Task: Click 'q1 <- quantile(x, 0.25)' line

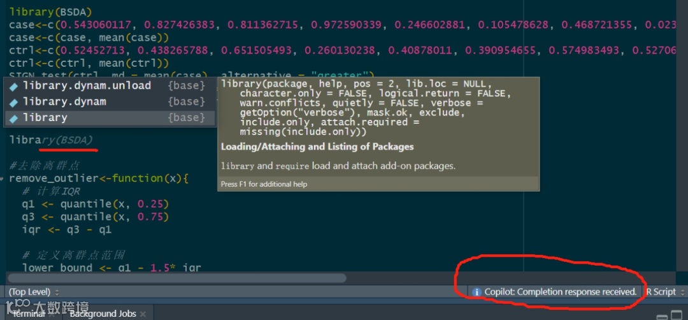Action: tap(95, 204)
